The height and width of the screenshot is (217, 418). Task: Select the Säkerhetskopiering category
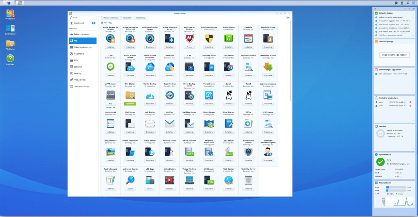pos(83,47)
